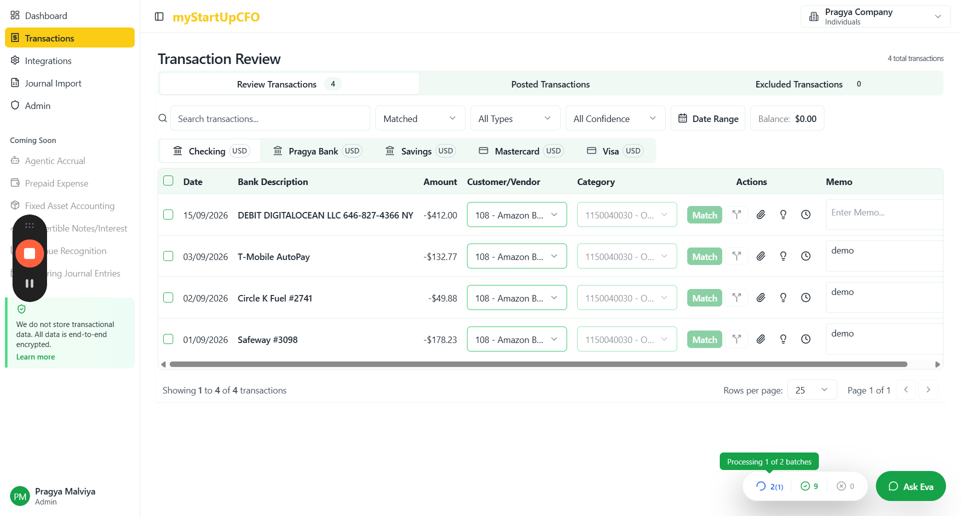The image size is (961, 516).
Task: Click the horizontal scrollbar under the table
Action: tap(538, 364)
